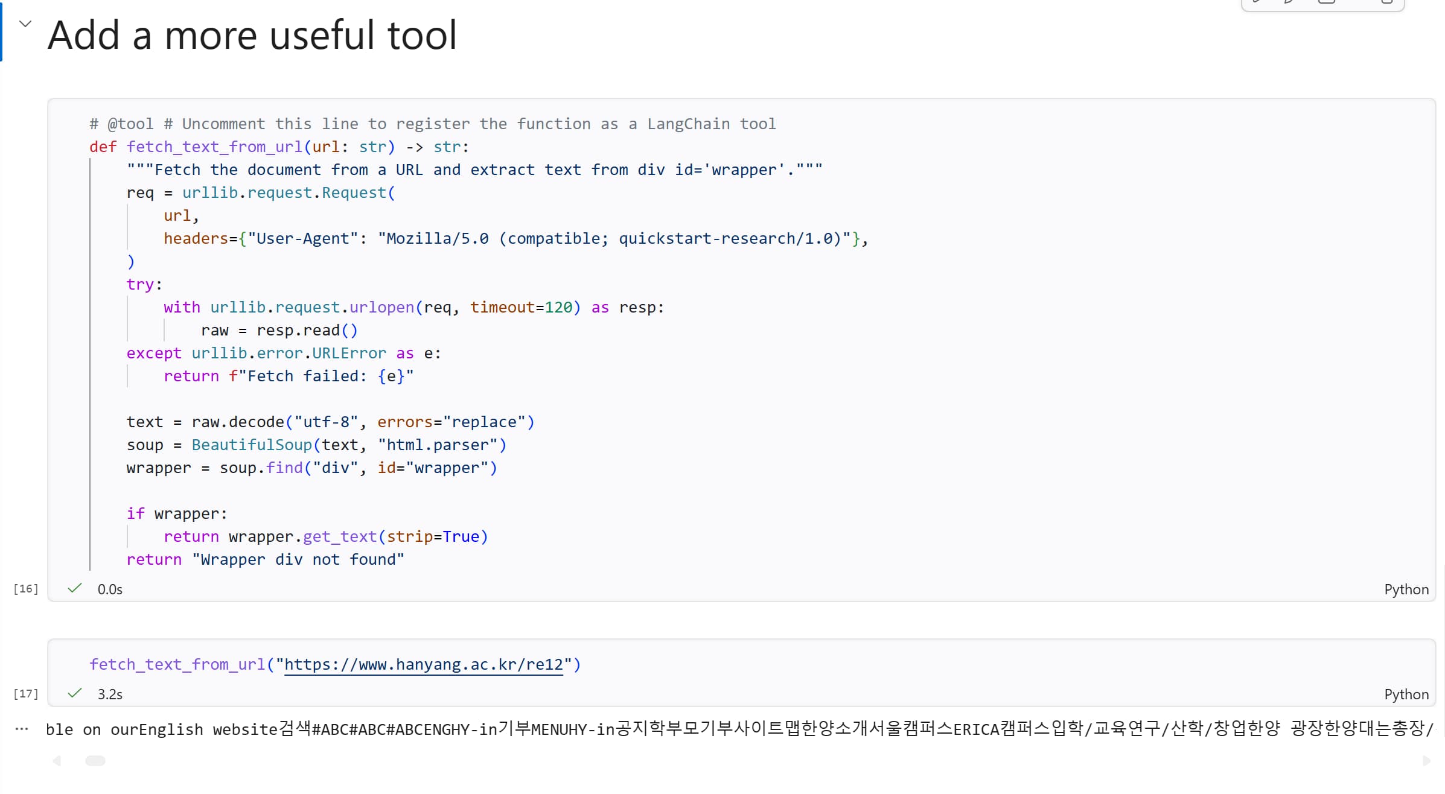Click the output's left scroll arrow
Screen dimensions: 1445x794
57,761
